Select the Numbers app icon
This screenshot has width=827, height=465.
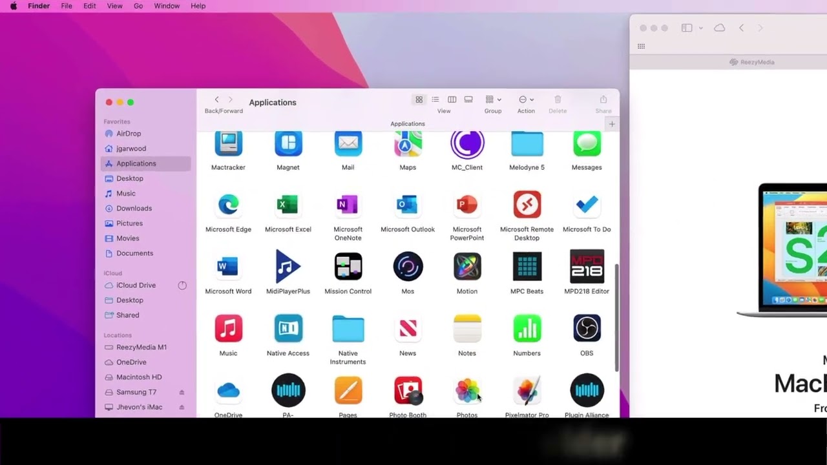[527, 329]
